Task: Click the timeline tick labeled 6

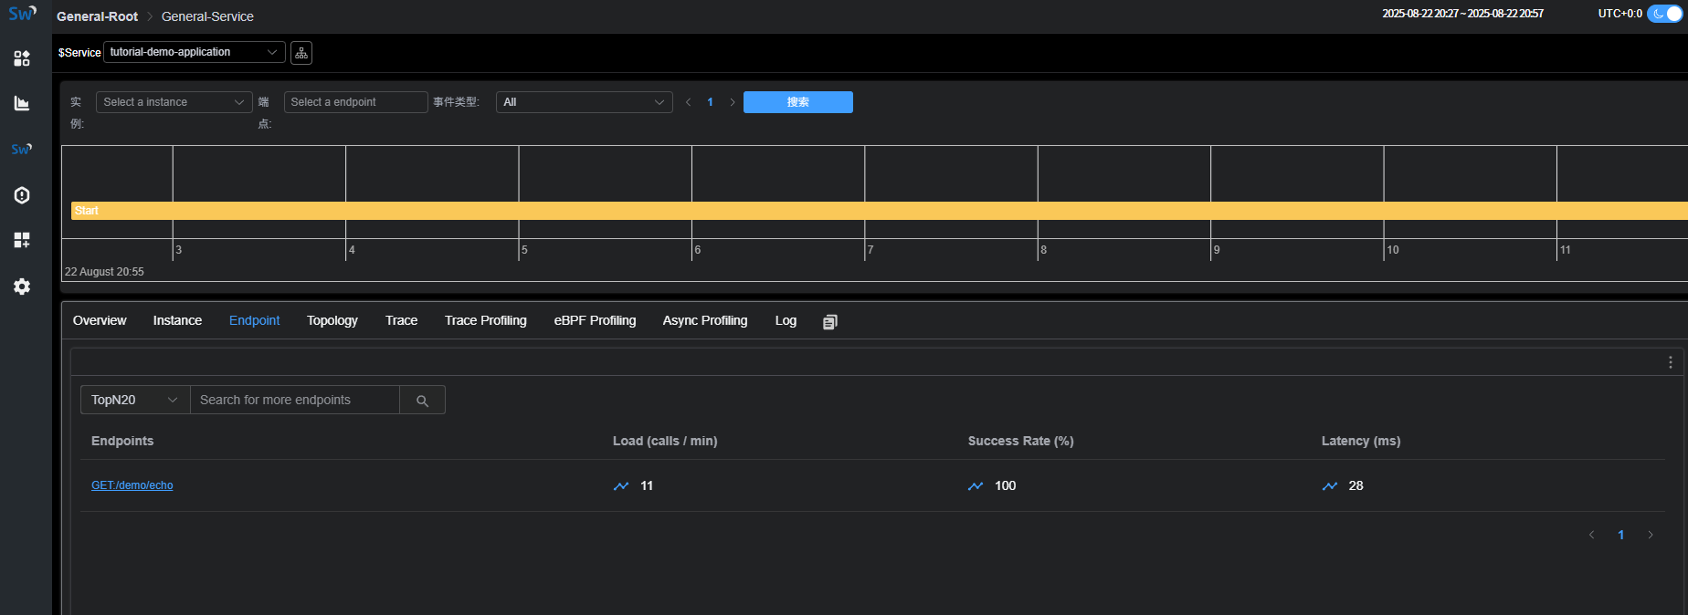Action: [x=698, y=250]
